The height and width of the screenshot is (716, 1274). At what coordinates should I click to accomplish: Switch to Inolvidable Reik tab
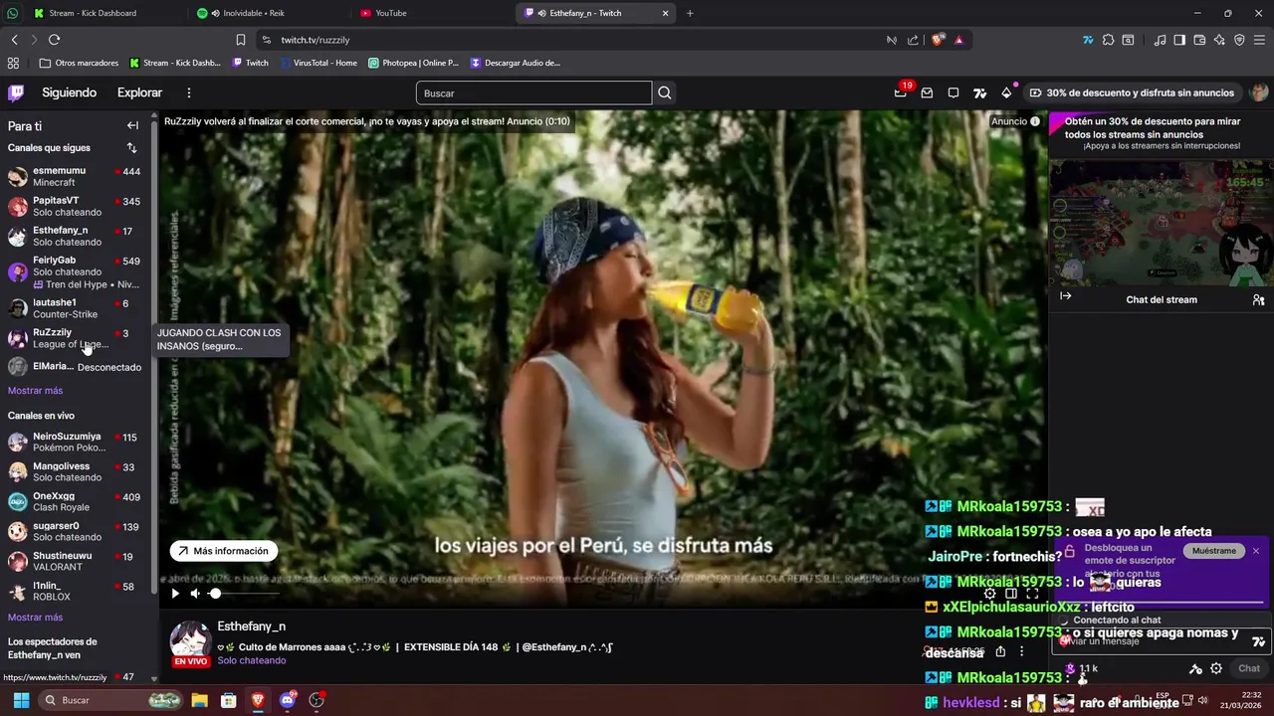(x=267, y=13)
